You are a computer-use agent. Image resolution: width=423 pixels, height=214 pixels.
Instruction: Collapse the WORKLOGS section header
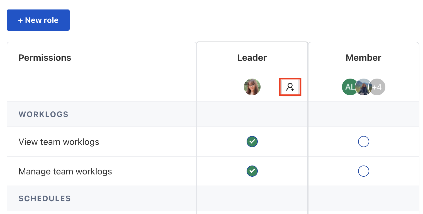coord(43,115)
